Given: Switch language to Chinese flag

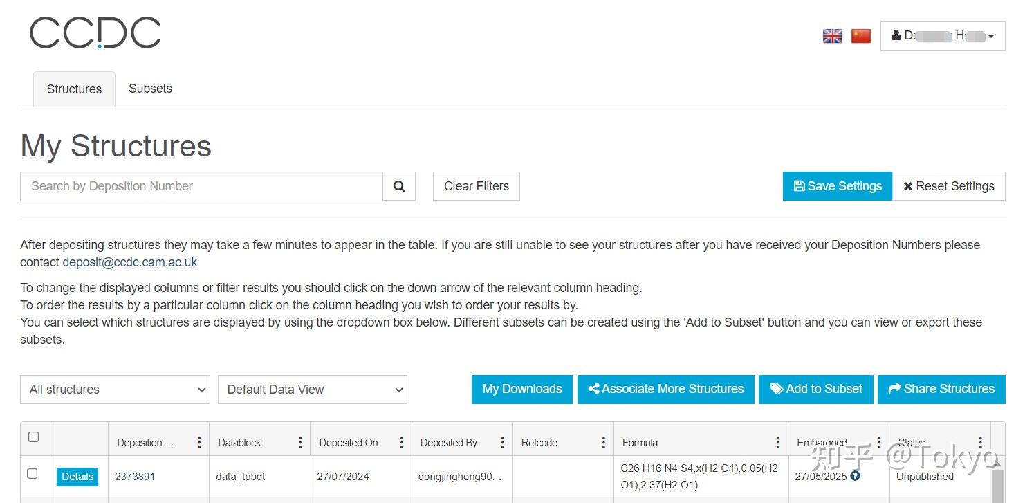Looking at the screenshot, I should (860, 36).
